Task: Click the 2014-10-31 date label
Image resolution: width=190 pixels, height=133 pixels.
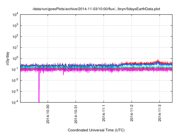Action: point(76,114)
